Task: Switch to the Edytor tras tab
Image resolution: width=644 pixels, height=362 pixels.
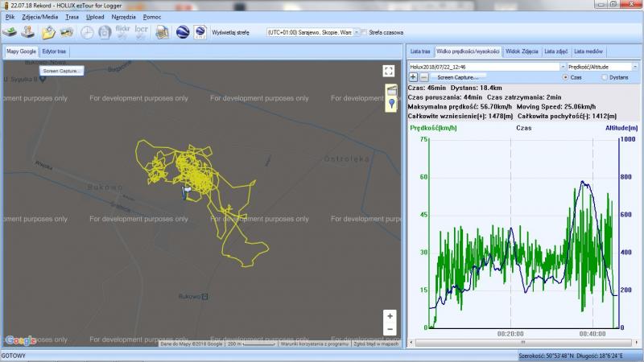Action: coord(55,51)
